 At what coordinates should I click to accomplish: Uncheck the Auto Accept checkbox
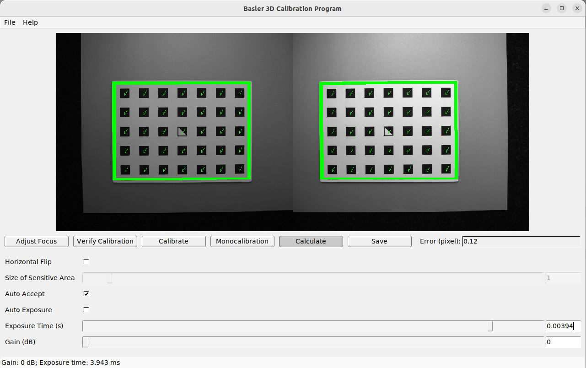click(86, 294)
